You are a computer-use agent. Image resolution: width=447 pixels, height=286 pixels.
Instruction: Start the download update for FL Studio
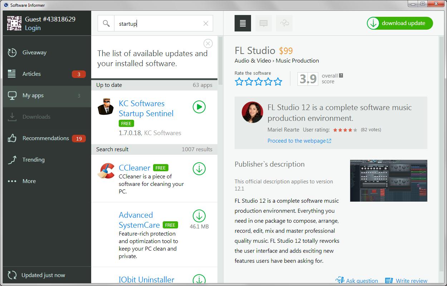(x=399, y=23)
